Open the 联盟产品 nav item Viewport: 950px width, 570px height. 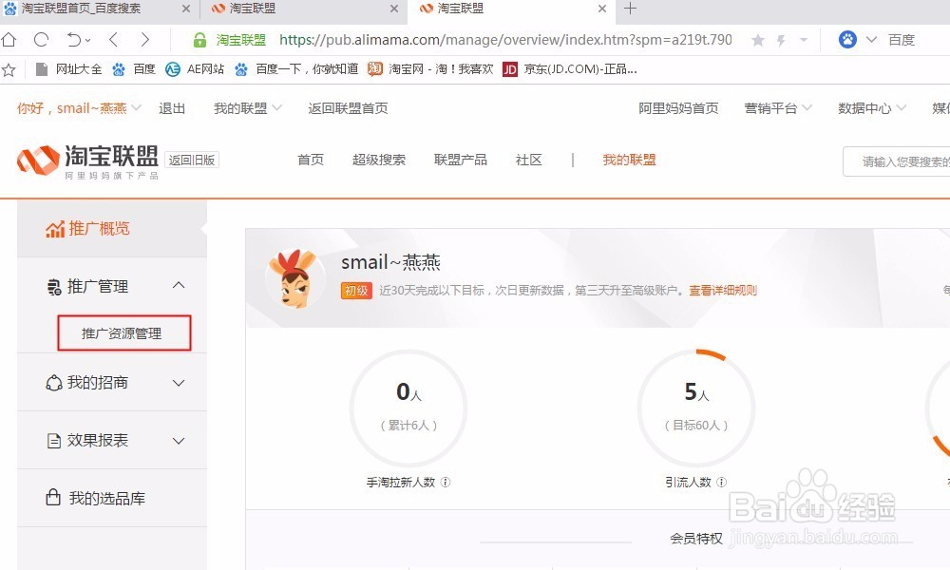point(461,160)
